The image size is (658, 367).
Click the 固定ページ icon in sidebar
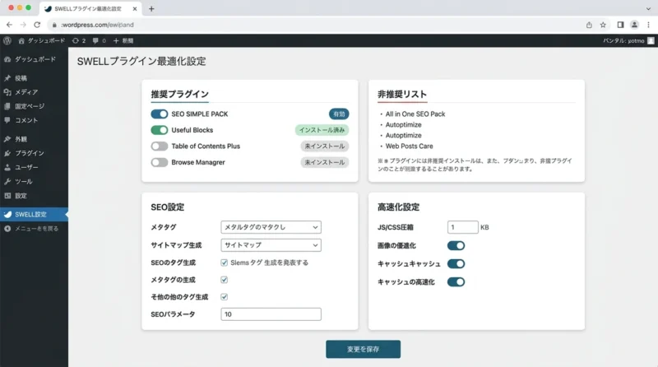7,106
